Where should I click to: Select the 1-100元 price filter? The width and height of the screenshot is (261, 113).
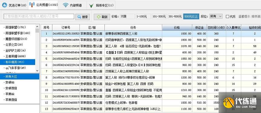(x=141, y=16)
